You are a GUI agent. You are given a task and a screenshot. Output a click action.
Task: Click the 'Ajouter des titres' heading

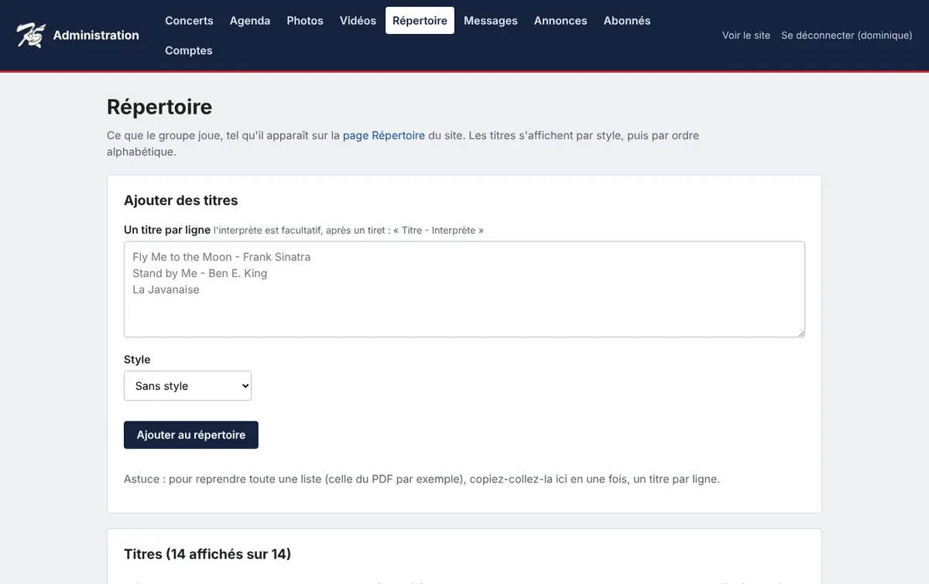click(181, 200)
